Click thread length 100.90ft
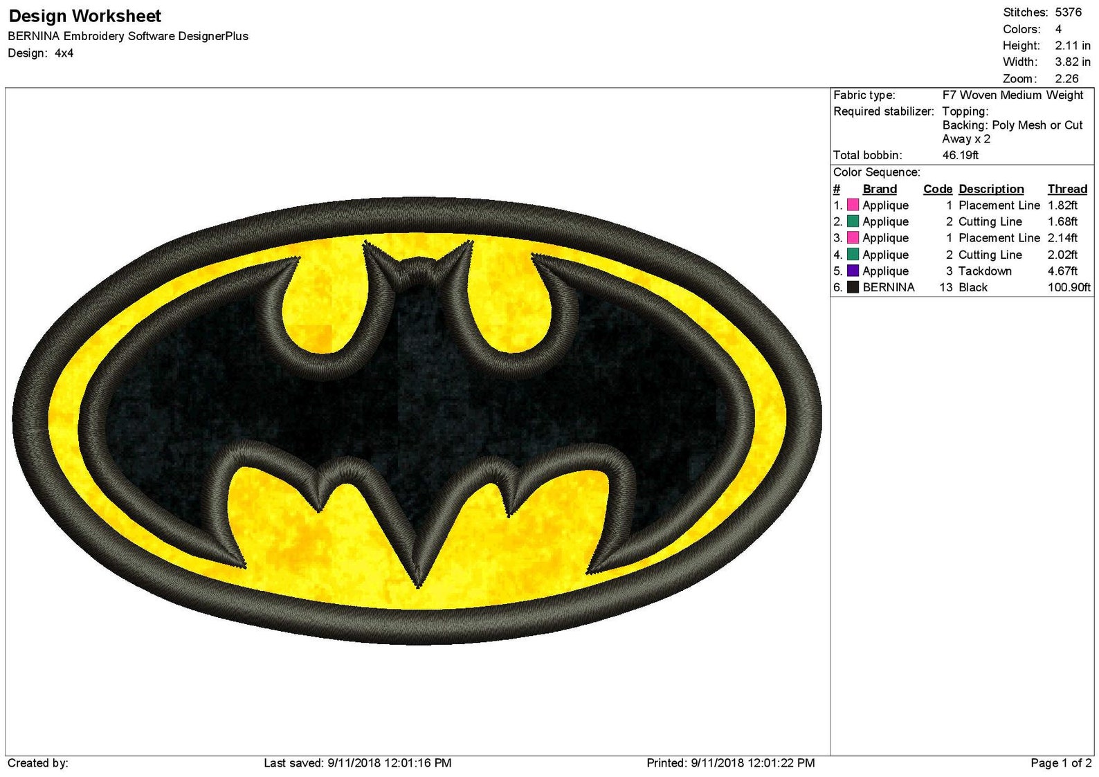1099x777 pixels. coord(1069,287)
